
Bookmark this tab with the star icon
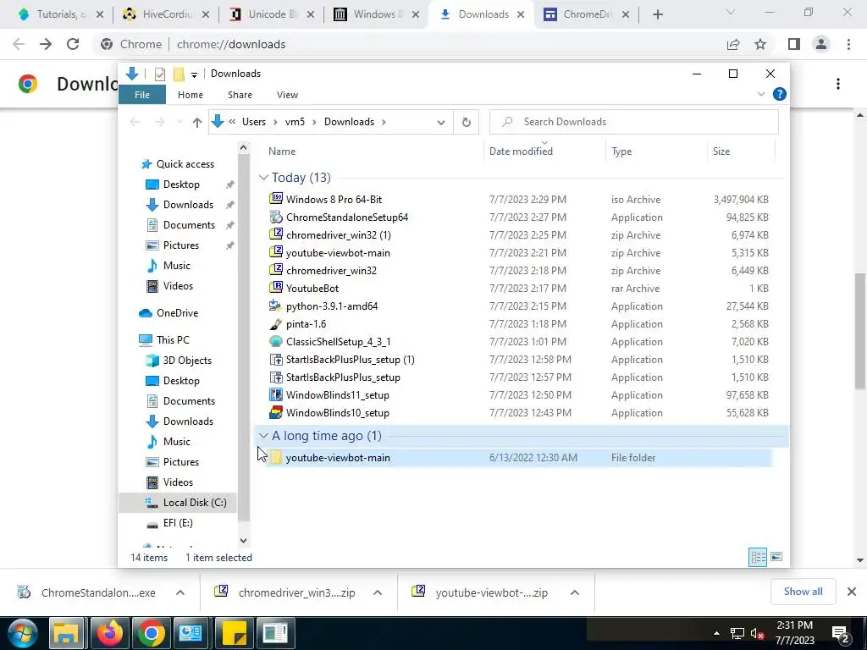pyautogui.click(x=760, y=44)
